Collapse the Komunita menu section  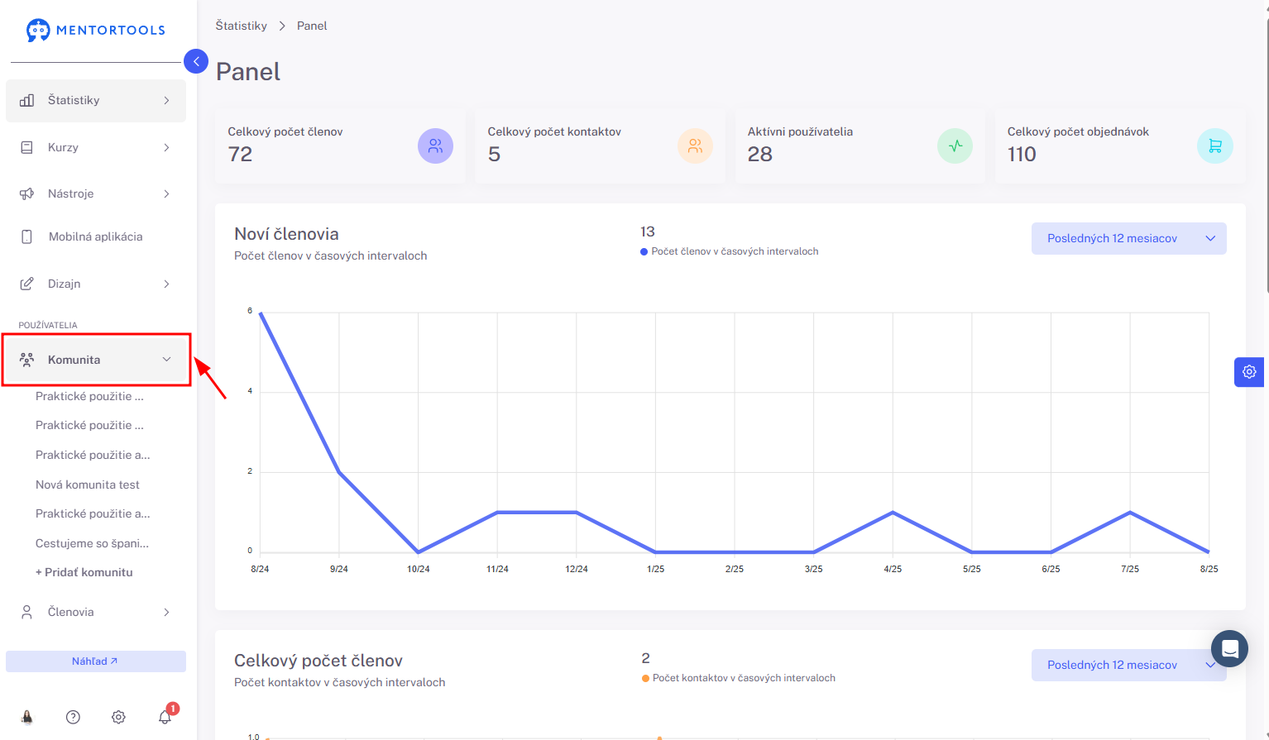(96, 360)
